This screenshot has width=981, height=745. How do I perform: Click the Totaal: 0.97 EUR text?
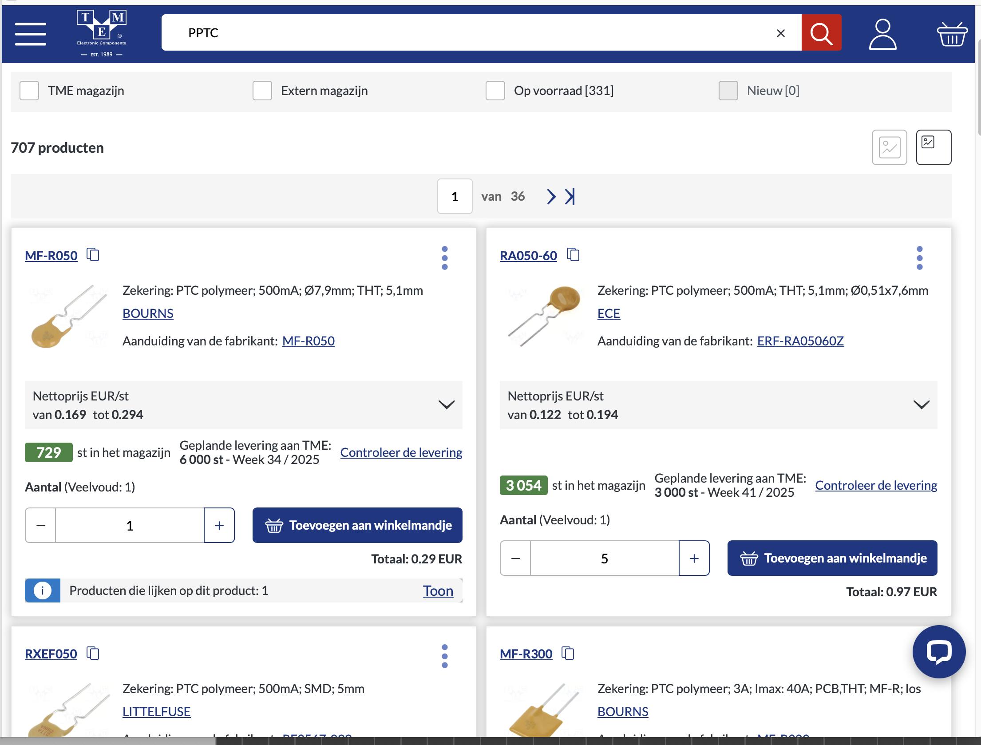coord(891,591)
